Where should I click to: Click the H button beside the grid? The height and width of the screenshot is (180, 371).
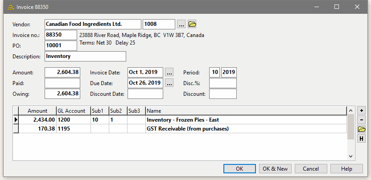click(x=361, y=139)
